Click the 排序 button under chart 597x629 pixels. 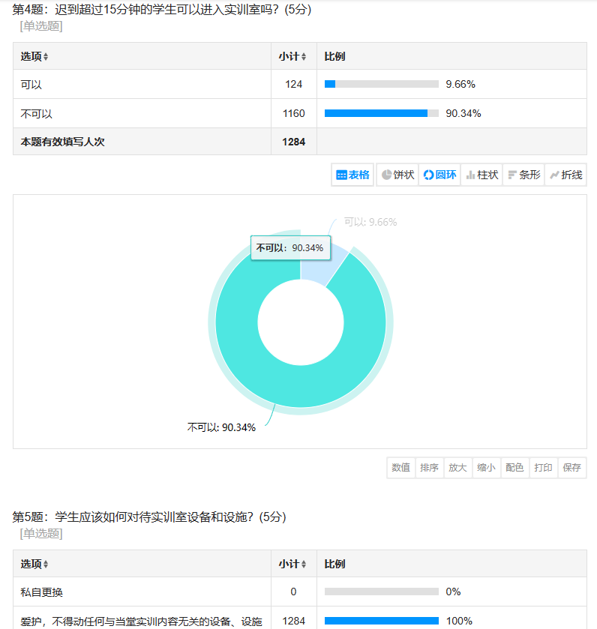[x=430, y=468]
